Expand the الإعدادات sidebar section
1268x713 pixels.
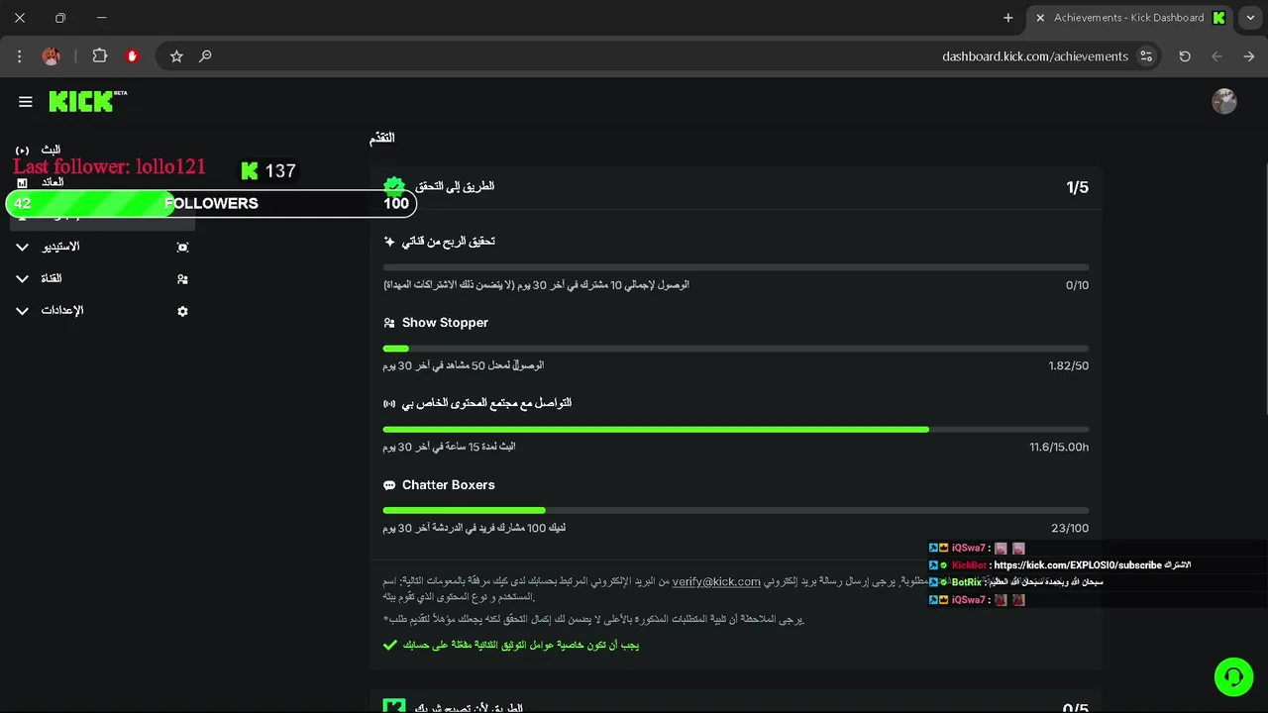coord(23,310)
